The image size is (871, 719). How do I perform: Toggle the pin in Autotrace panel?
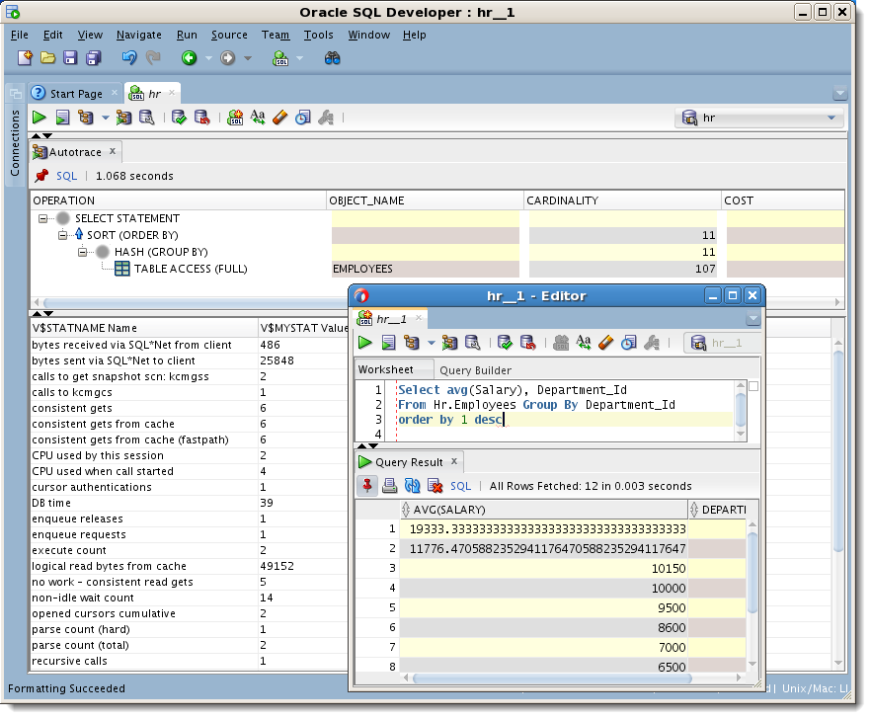coord(41,176)
